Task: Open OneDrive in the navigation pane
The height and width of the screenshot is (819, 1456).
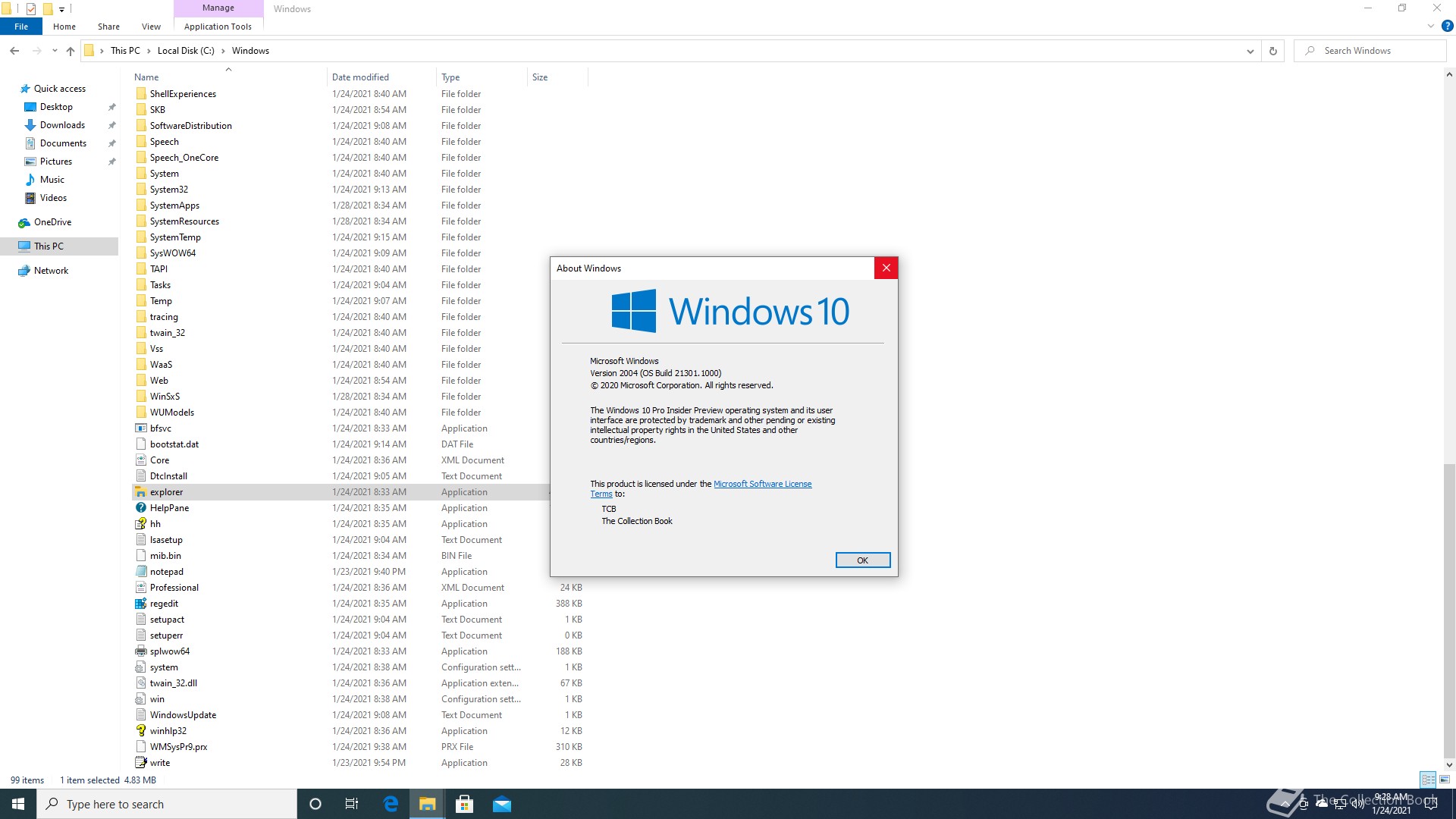Action: (x=52, y=222)
